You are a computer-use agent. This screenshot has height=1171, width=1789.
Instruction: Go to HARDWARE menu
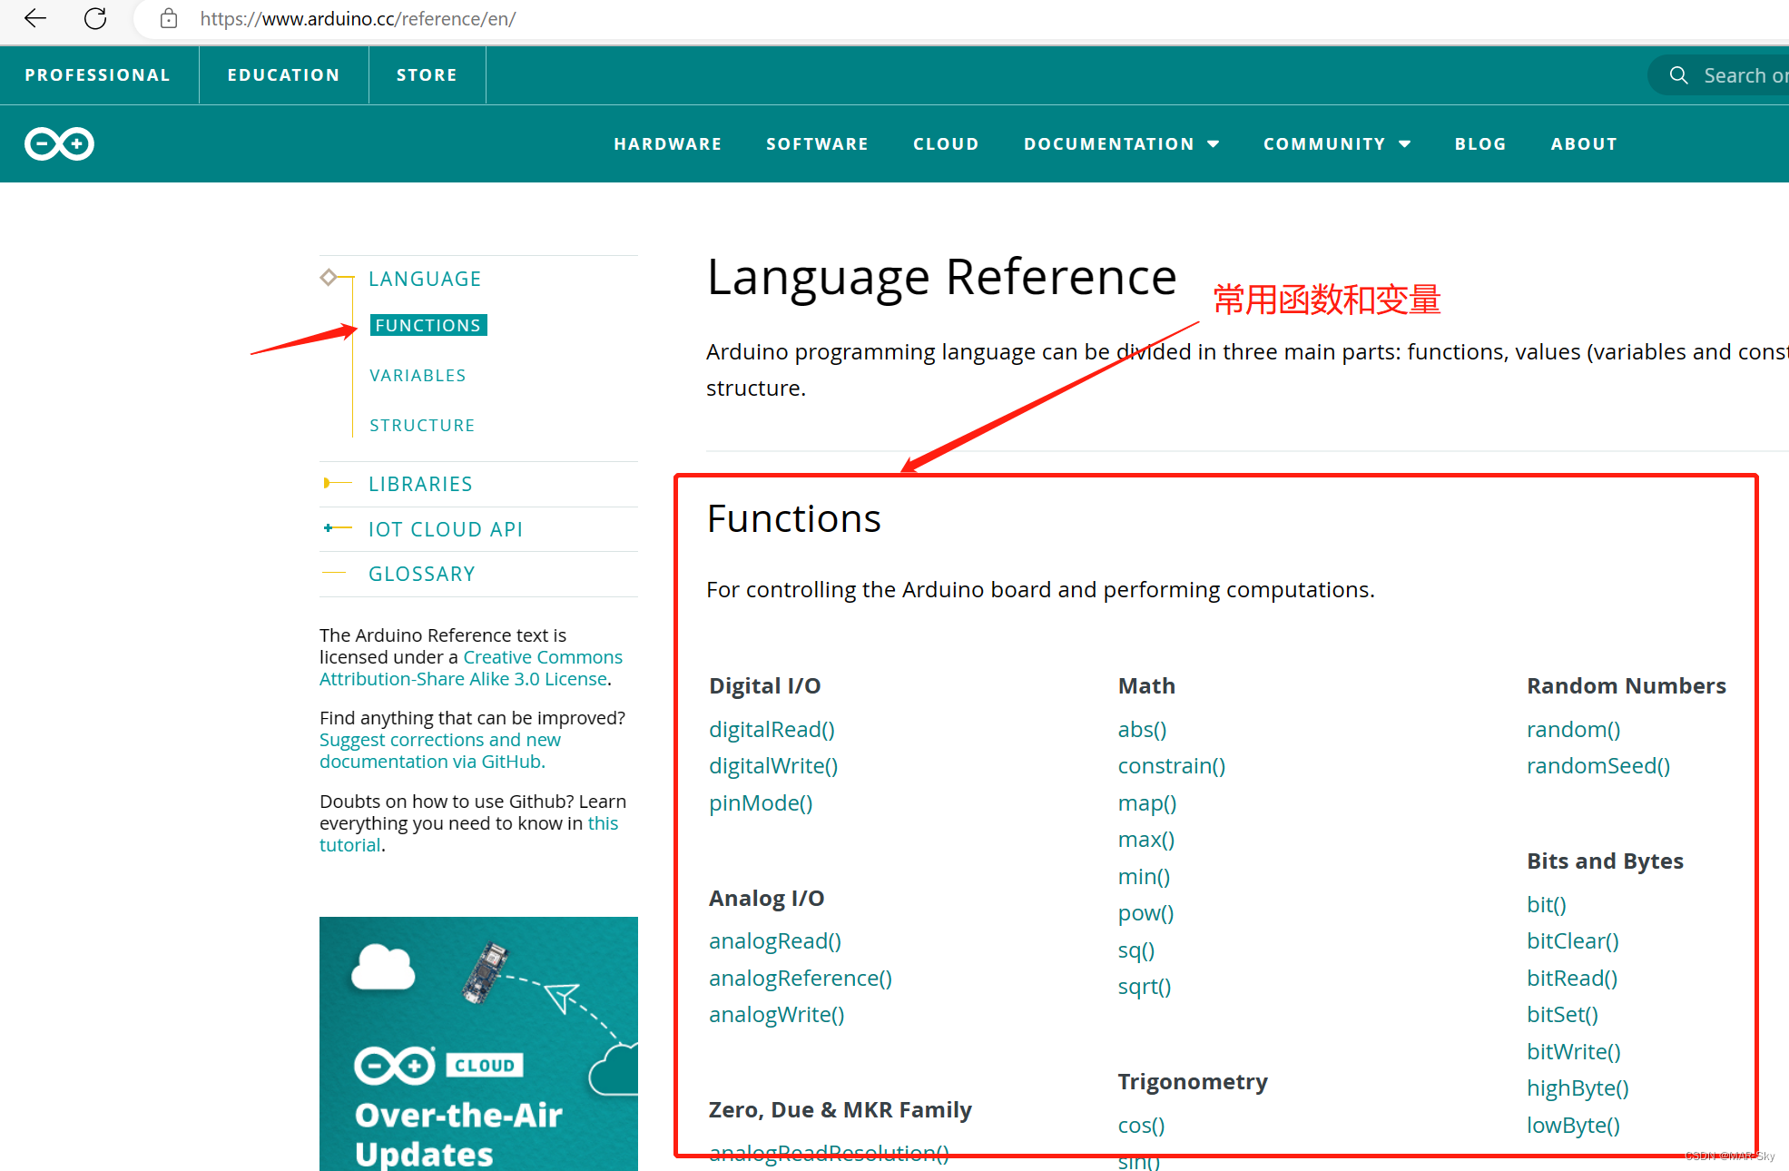point(668,144)
